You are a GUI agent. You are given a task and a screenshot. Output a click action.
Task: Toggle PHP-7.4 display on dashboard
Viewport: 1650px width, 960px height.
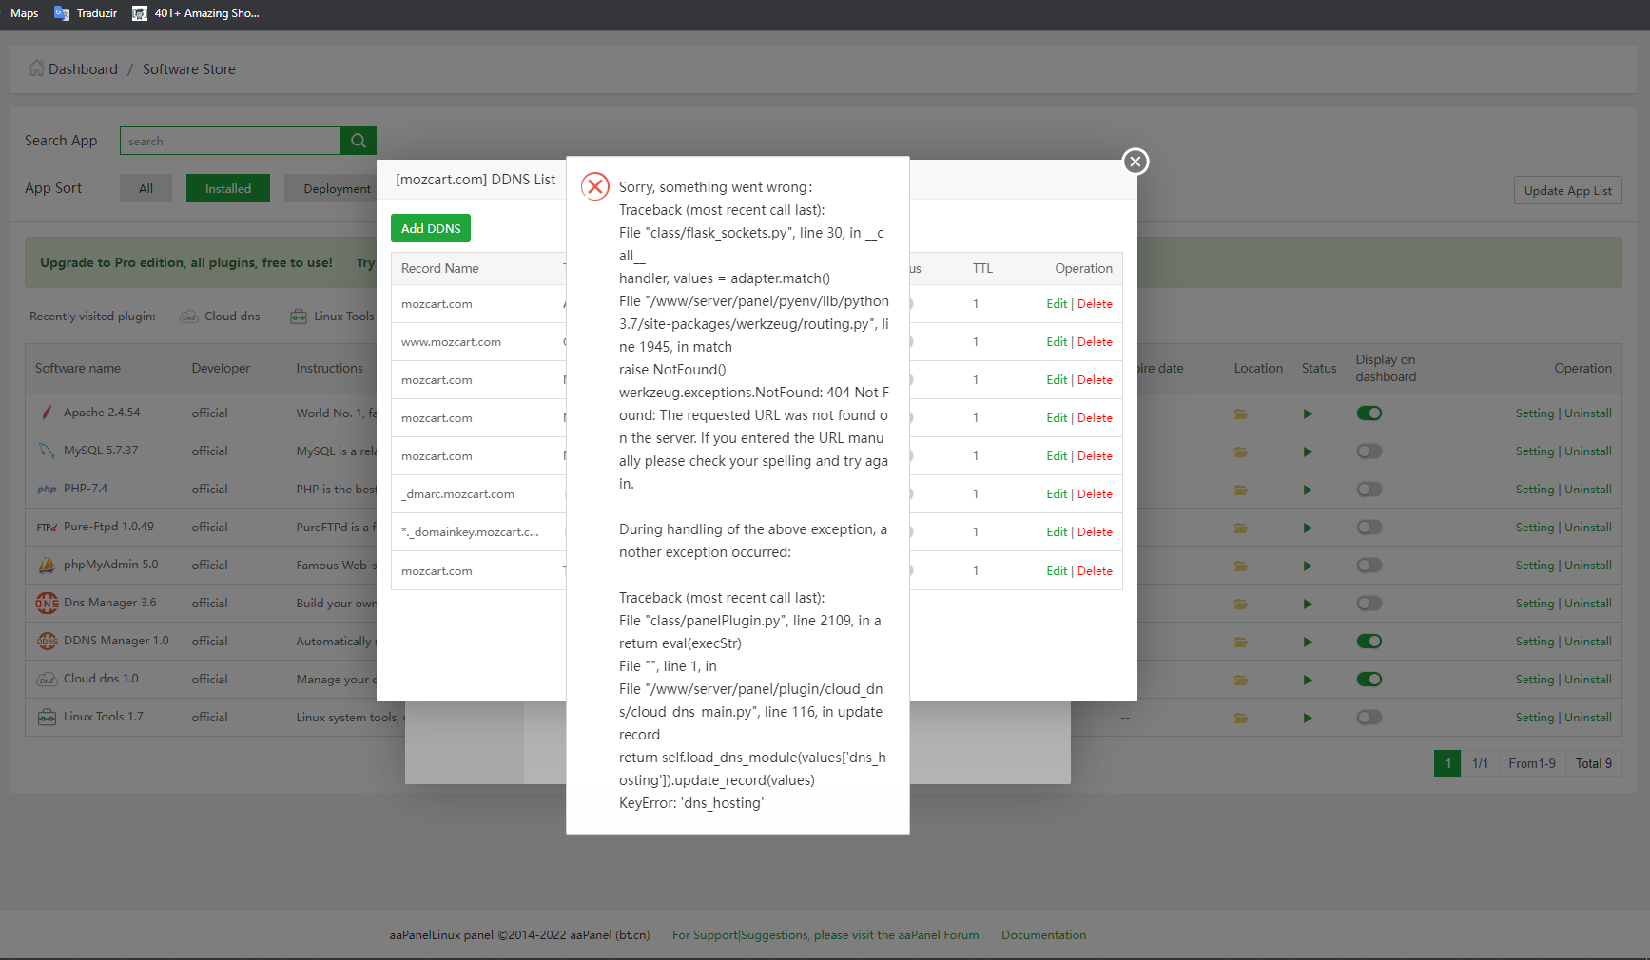(x=1369, y=490)
